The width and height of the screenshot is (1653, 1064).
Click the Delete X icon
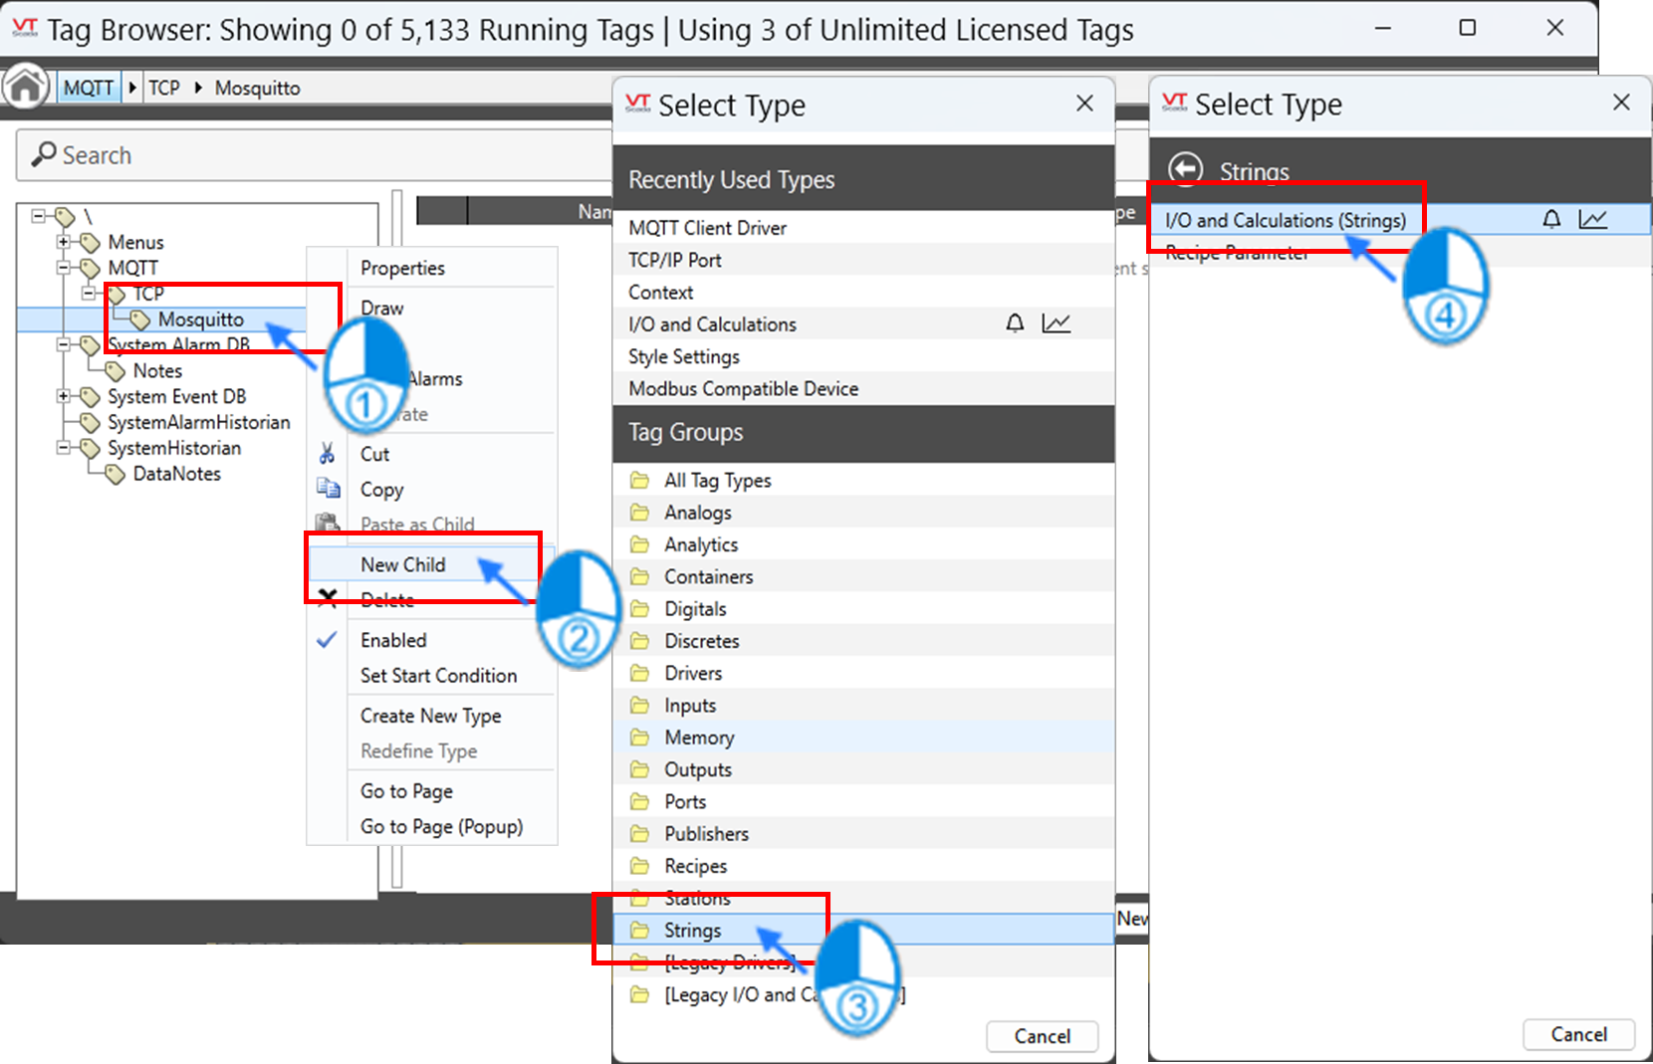(x=327, y=599)
